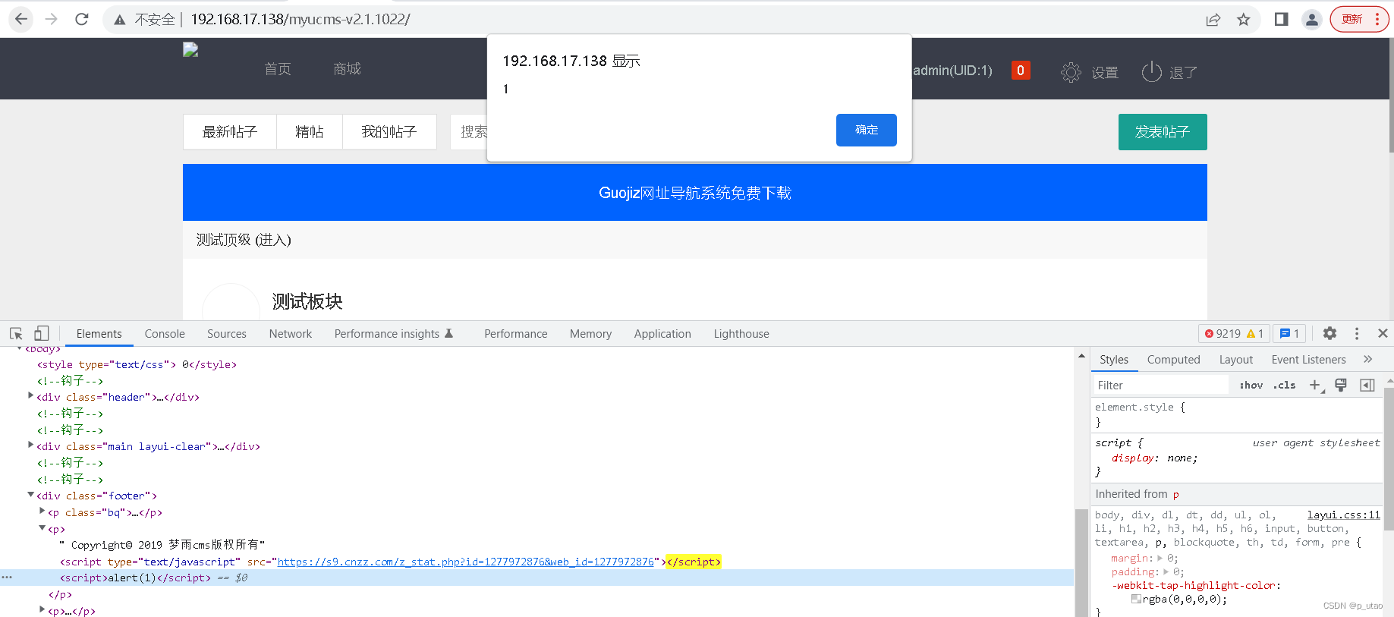1394x617 pixels.
Task: Click the site logo image
Action: (190, 50)
